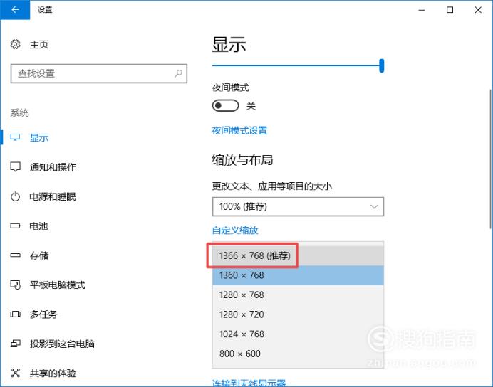Click the 查找设置 search field
Viewport: 493px width, 387px height.
click(x=99, y=73)
